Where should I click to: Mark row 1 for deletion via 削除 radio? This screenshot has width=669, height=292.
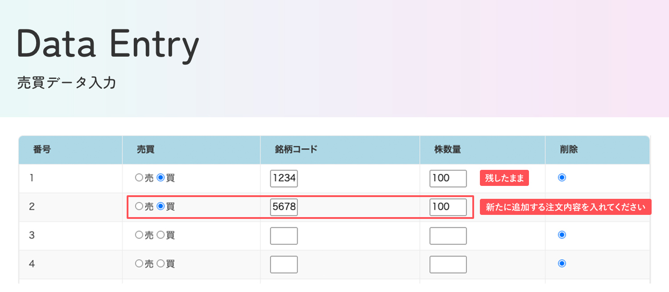tap(562, 177)
